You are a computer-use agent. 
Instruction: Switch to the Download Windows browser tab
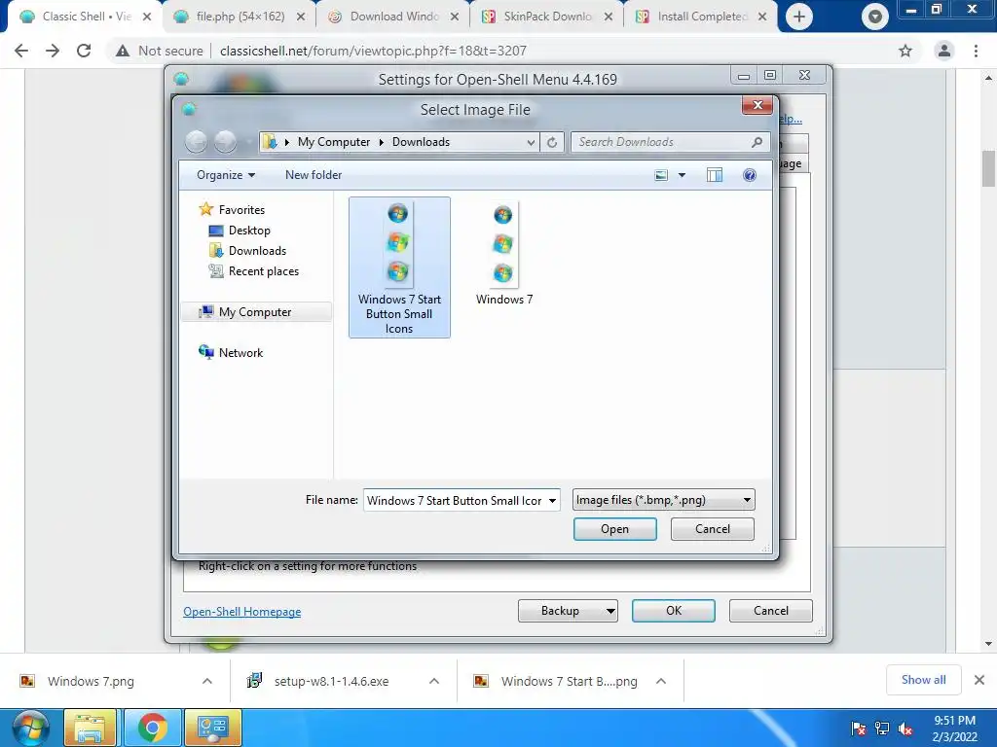click(x=393, y=17)
